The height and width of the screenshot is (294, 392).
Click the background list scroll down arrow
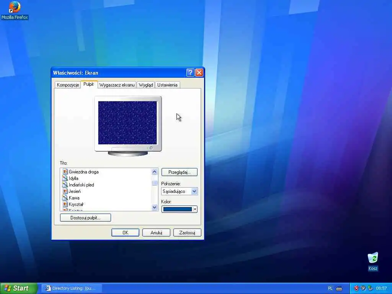pyautogui.click(x=155, y=207)
